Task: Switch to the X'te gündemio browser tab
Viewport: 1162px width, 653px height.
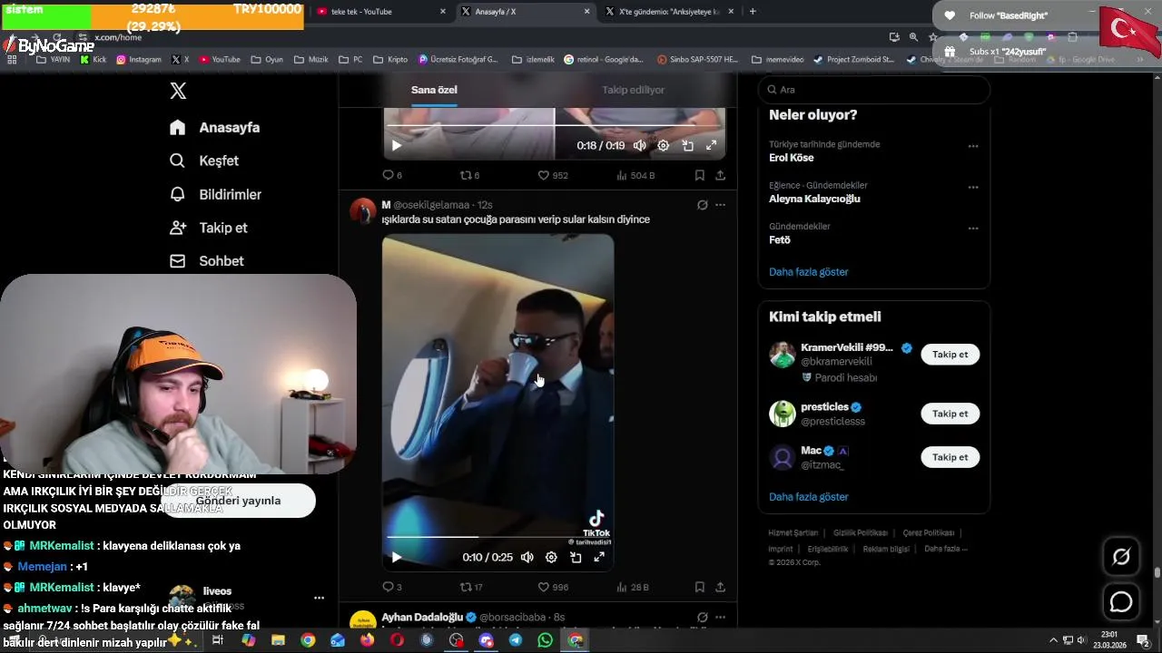Action: pos(669,11)
